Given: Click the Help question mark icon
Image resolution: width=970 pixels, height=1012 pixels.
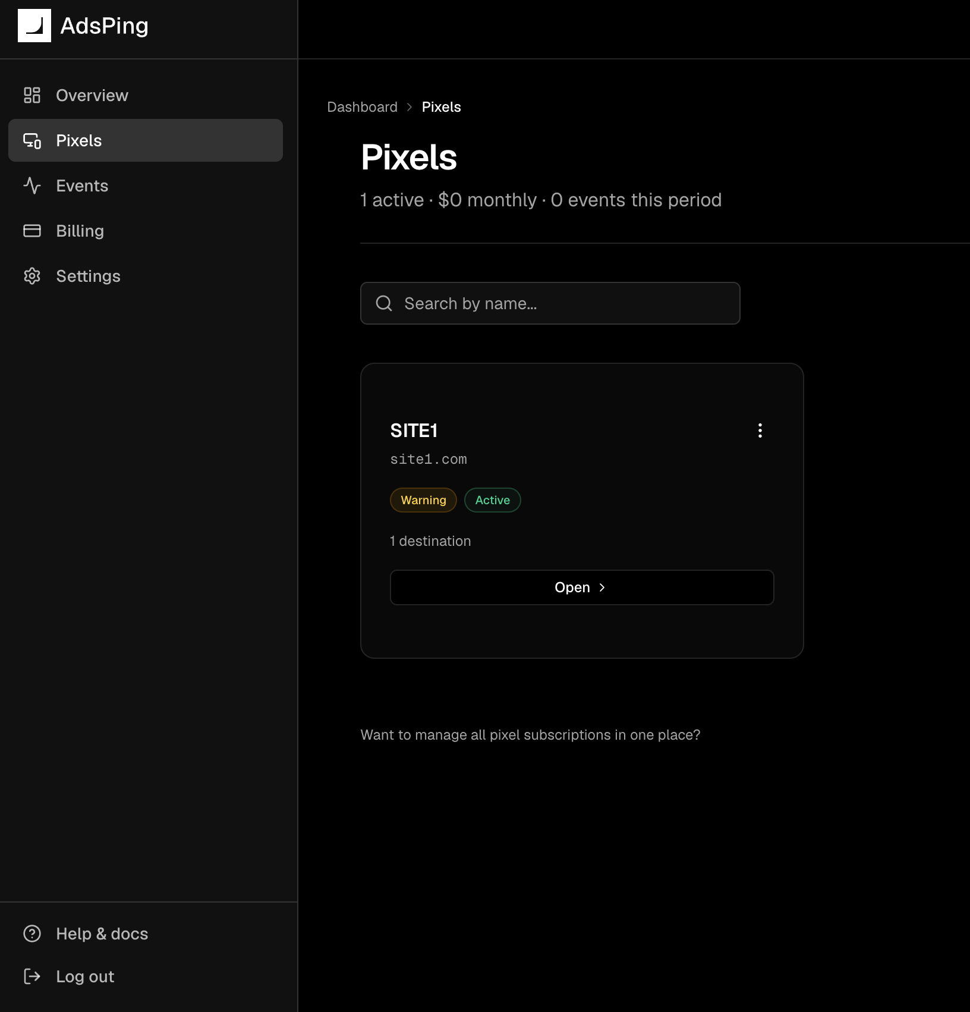Looking at the screenshot, I should pos(32,934).
